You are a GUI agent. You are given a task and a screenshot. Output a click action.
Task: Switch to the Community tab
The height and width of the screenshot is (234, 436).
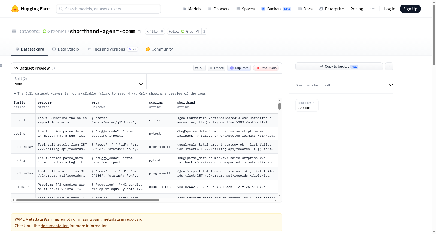click(x=159, y=49)
